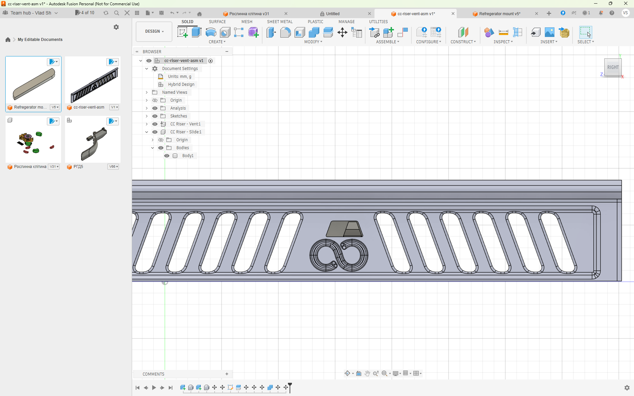Open the cc-riser-vent-asm thumbnail
Image resolution: width=634 pixels, height=396 pixels.
click(93, 80)
